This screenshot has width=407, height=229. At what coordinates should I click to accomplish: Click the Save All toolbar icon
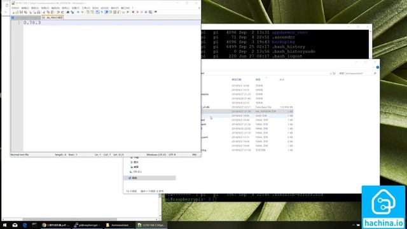(x=25, y=12)
